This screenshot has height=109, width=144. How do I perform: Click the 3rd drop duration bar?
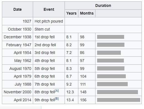tap(109, 53)
